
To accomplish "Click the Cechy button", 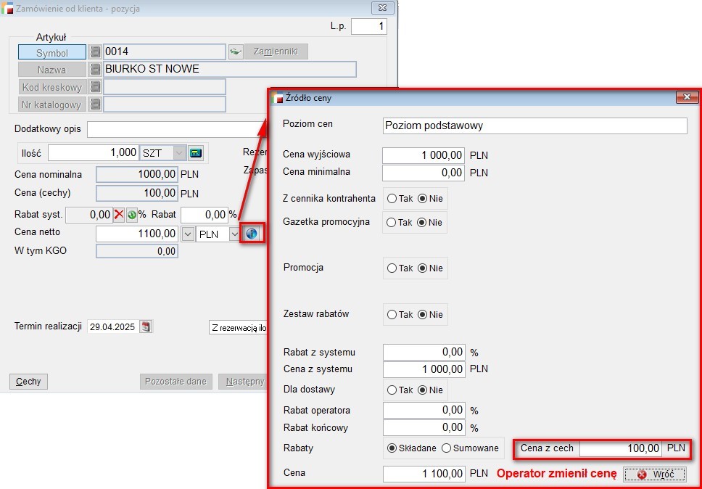I will [x=28, y=382].
